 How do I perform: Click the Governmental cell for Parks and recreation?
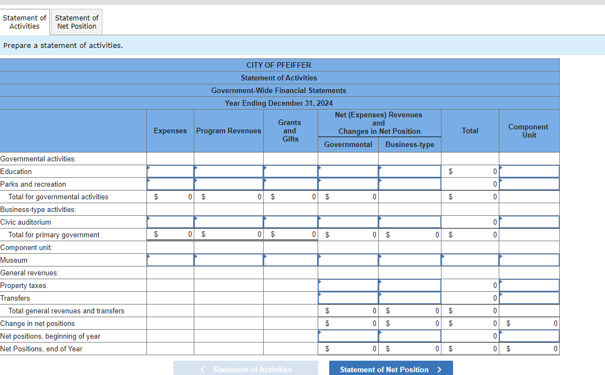click(348, 184)
